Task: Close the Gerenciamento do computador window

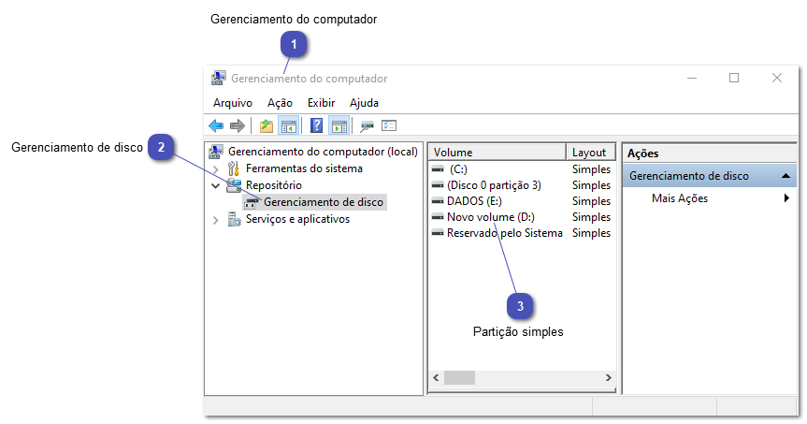Action: (x=777, y=79)
